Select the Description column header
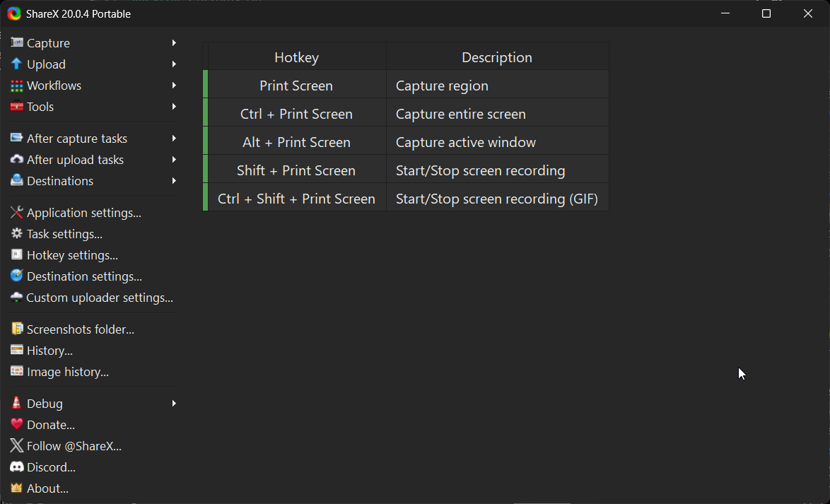This screenshot has height=504, width=830. (497, 57)
